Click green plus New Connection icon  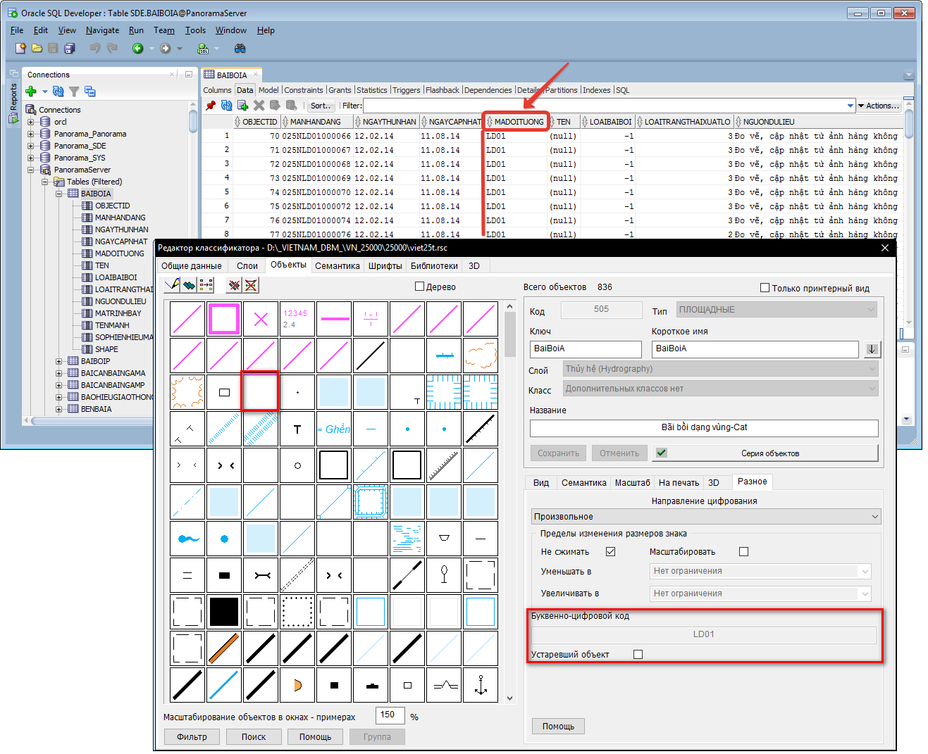[31, 92]
